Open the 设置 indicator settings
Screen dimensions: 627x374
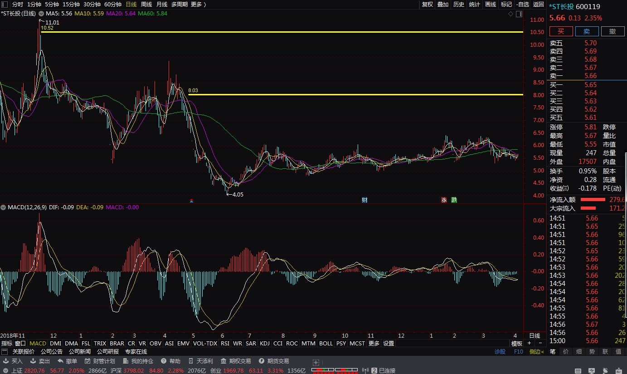[x=389, y=344]
